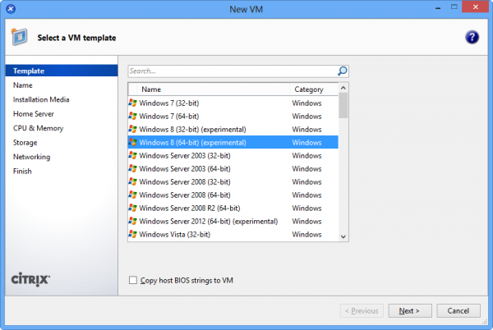Click the icon beside Windows Server 2008 (32-bit)
The height and width of the screenshot is (330, 493).
(132, 182)
